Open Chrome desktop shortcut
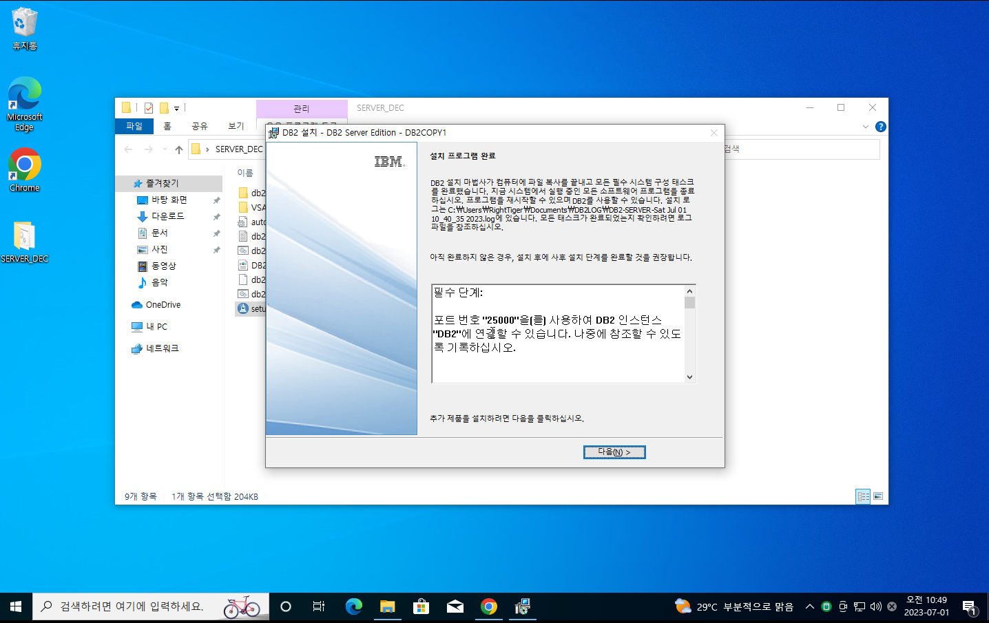Image resolution: width=989 pixels, height=623 pixels. coord(25,169)
